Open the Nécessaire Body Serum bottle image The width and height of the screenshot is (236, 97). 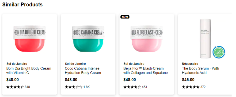click(205, 38)
